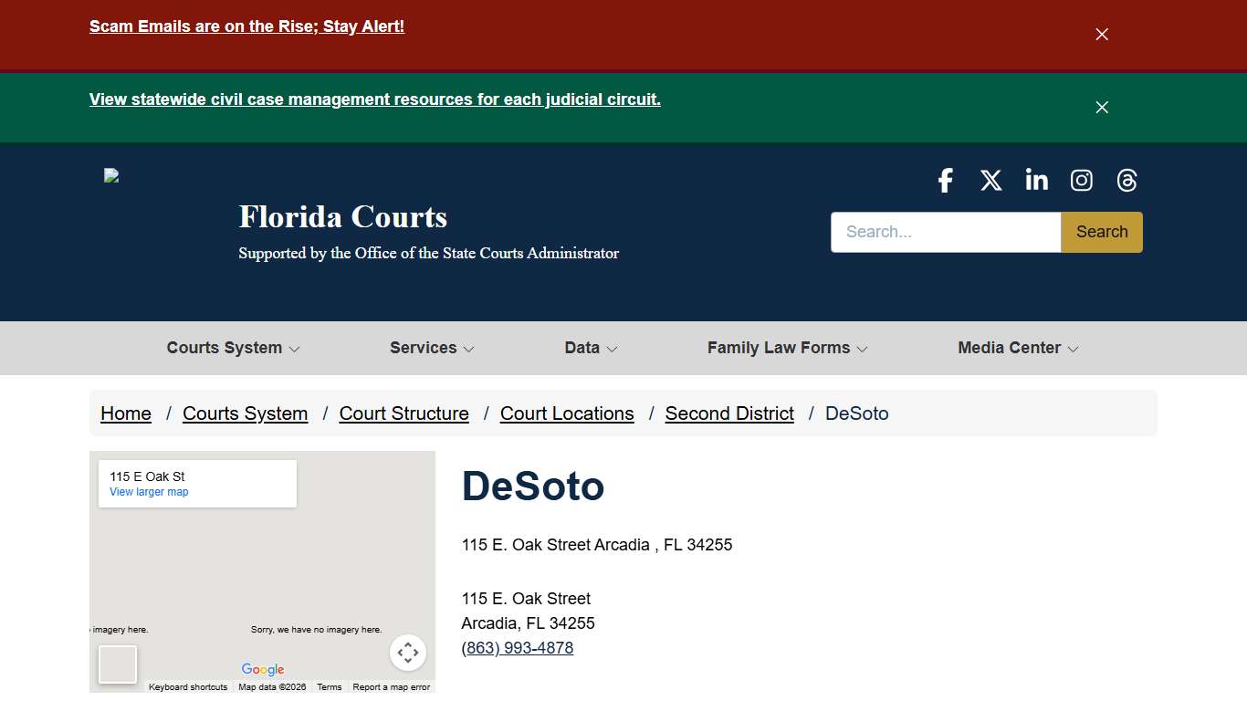Open the Florida Courts Facebook page
Screen dimensions: 1247x701
point(945,180)
